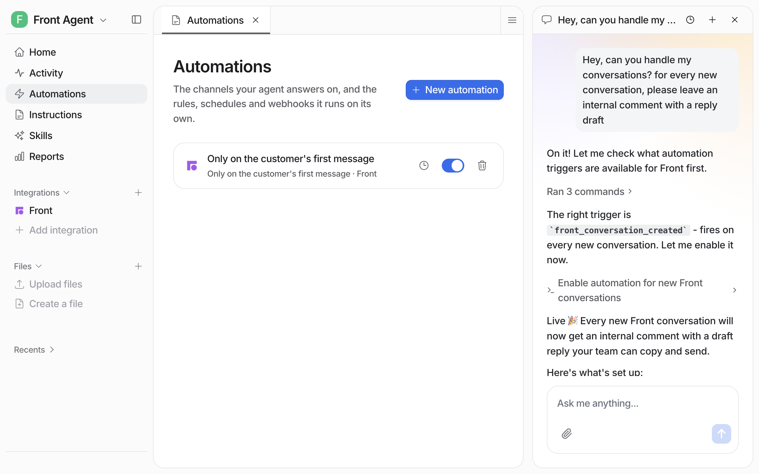Open the Reports page

(x=77, y=156)
